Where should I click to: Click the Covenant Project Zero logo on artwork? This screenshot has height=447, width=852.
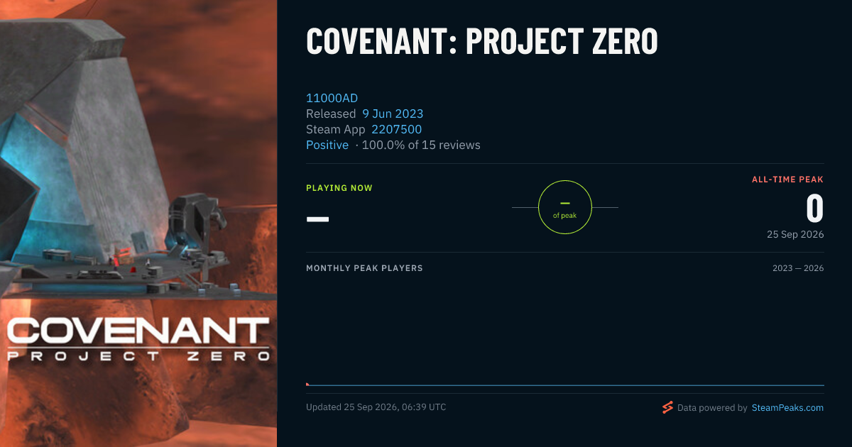coord(138,339)
